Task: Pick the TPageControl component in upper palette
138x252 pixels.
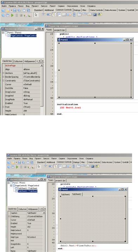Action: click(x=79, y=14)
